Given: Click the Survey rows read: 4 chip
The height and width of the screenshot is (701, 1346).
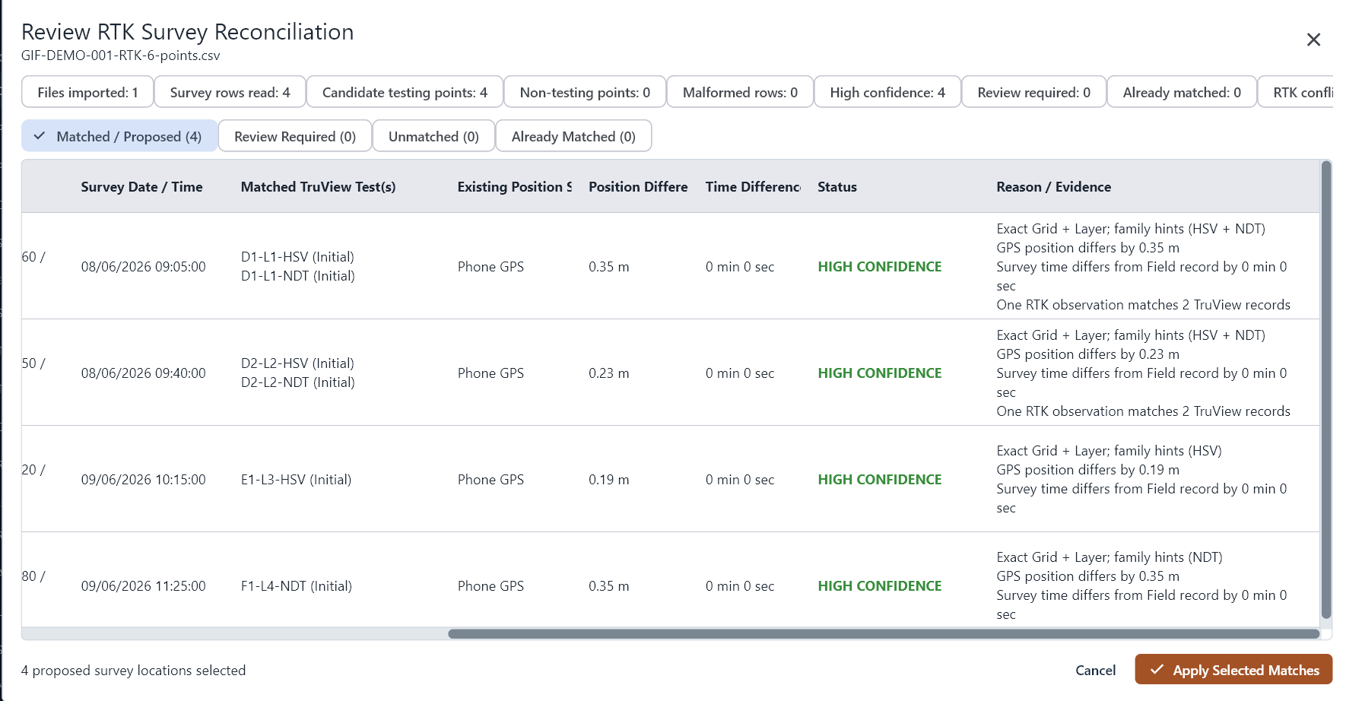Looking at the screenshot, I should 230,92.
